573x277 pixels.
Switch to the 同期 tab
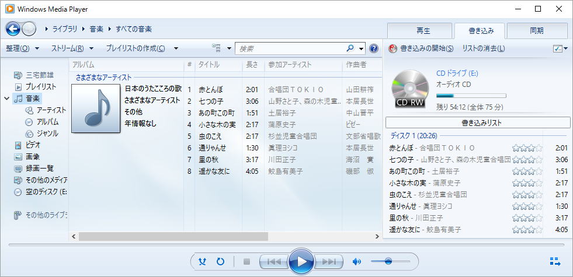(536, 31)
